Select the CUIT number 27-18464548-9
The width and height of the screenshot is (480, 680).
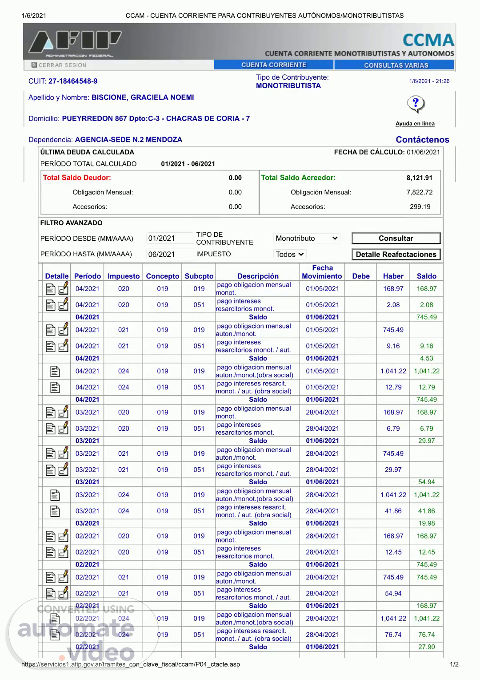coord(73,81)
